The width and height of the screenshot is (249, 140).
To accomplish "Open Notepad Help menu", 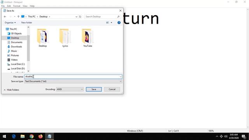I will click(32, 6).
